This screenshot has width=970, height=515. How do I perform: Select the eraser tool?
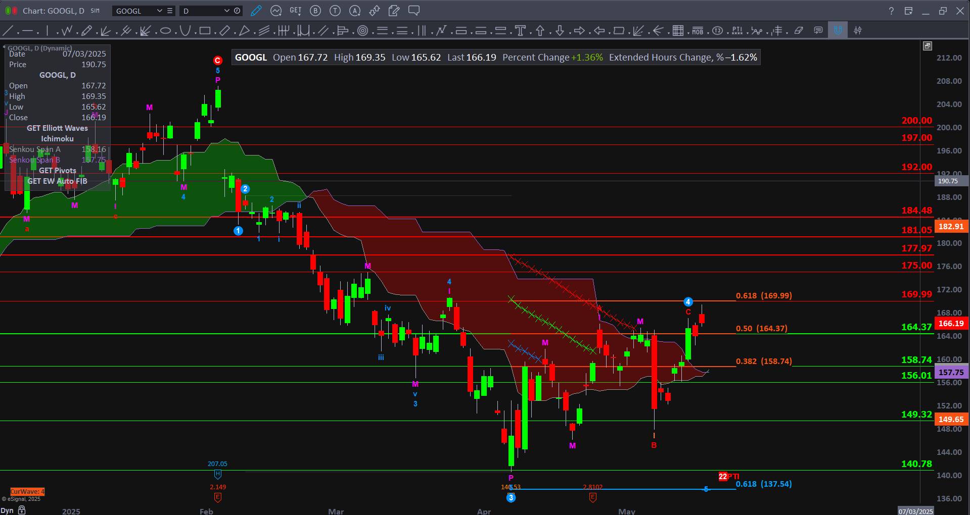click(799, 31)
